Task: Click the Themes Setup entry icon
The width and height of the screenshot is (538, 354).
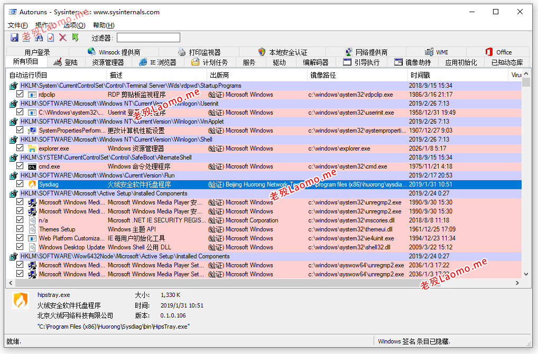Action: click(32, 229)
